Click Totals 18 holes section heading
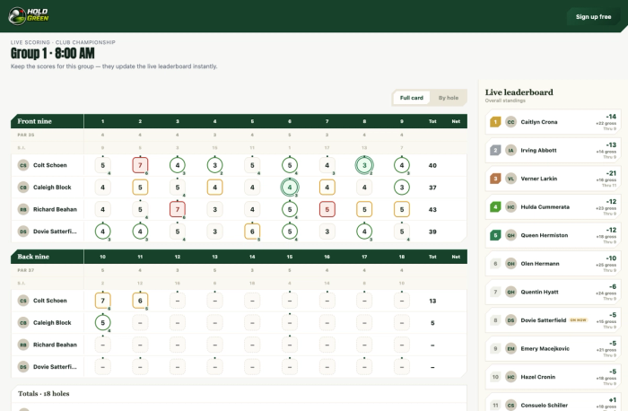The height and width of the screenshot is (411, 628). coord(44,393)
